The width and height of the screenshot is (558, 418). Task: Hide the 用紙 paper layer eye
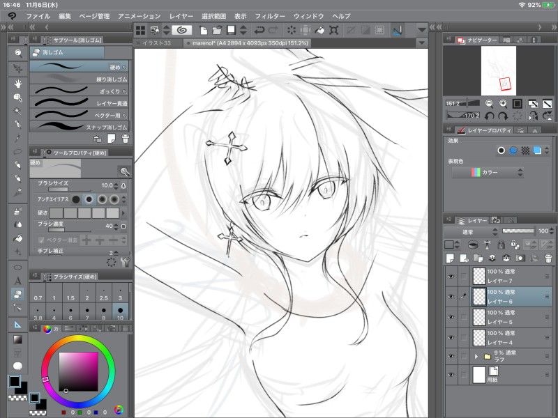tap(451, 375)
